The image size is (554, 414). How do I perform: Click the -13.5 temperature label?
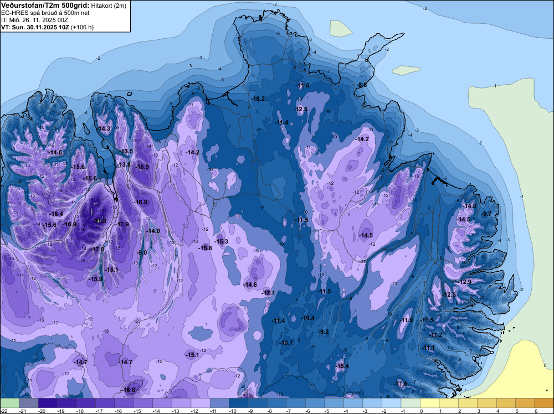[x=126, y=151]
